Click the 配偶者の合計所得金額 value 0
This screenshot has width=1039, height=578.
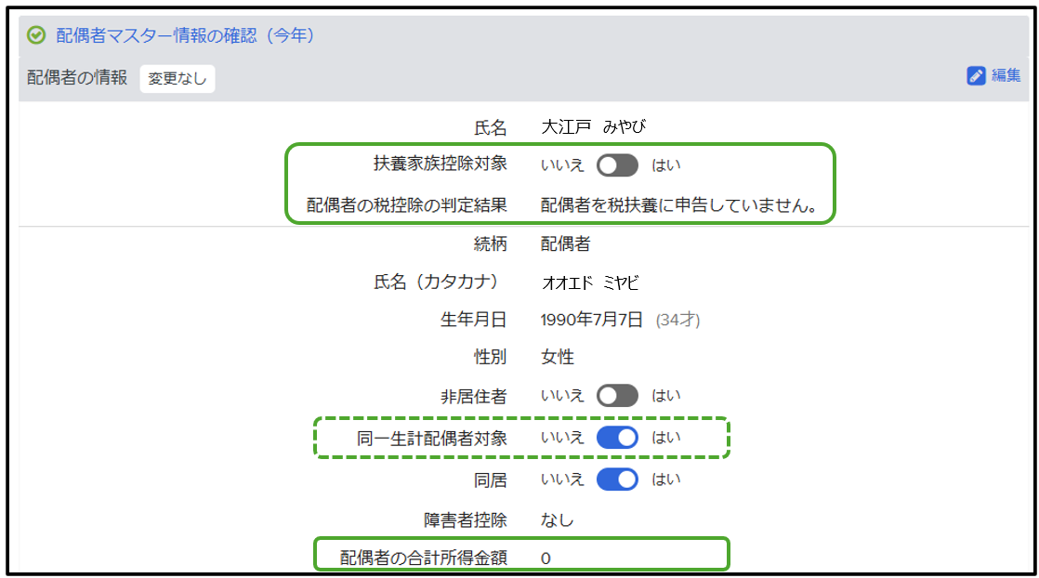(546, 558)
